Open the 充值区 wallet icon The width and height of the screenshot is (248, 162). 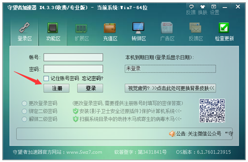110,28
